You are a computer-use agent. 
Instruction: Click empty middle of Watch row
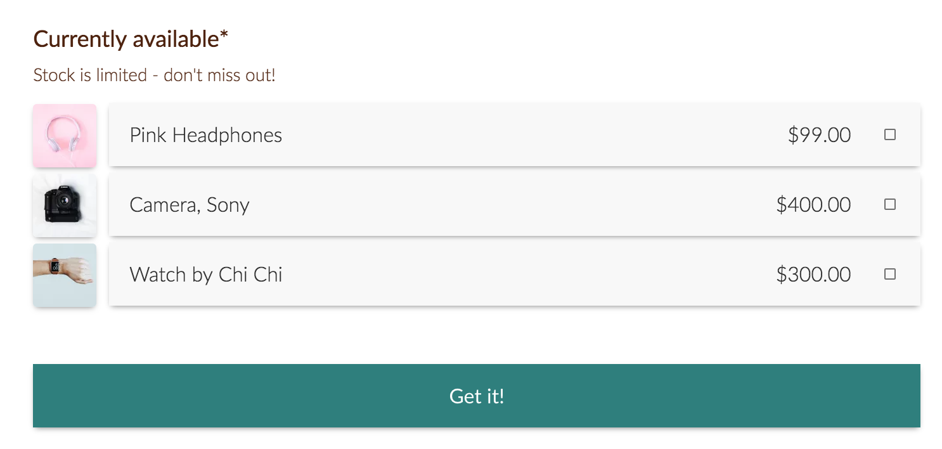click(x=520, y=275)
